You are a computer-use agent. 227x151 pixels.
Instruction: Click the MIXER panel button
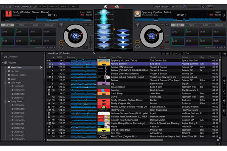63,7
